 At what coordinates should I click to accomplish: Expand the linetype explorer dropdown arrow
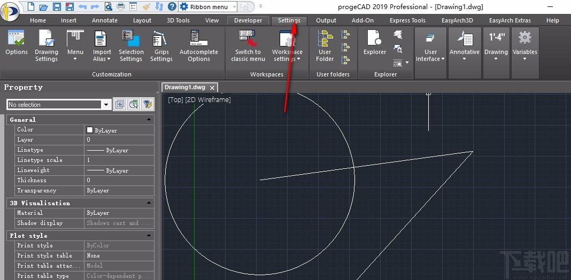click(x=407, y=63)
